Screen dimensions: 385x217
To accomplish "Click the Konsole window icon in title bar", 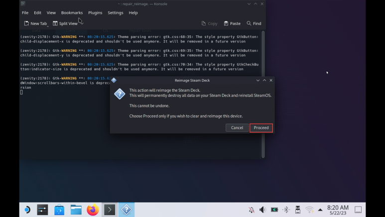I will click(x=23, y=3).
